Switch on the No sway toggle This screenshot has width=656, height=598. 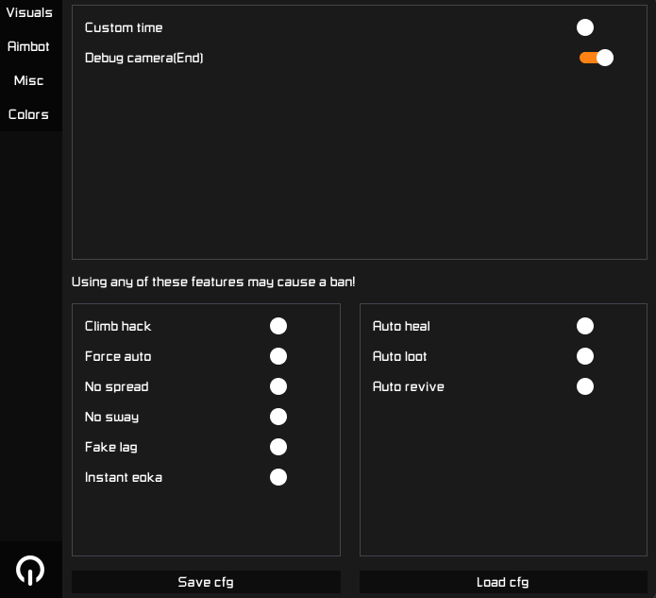pos(278,417)
